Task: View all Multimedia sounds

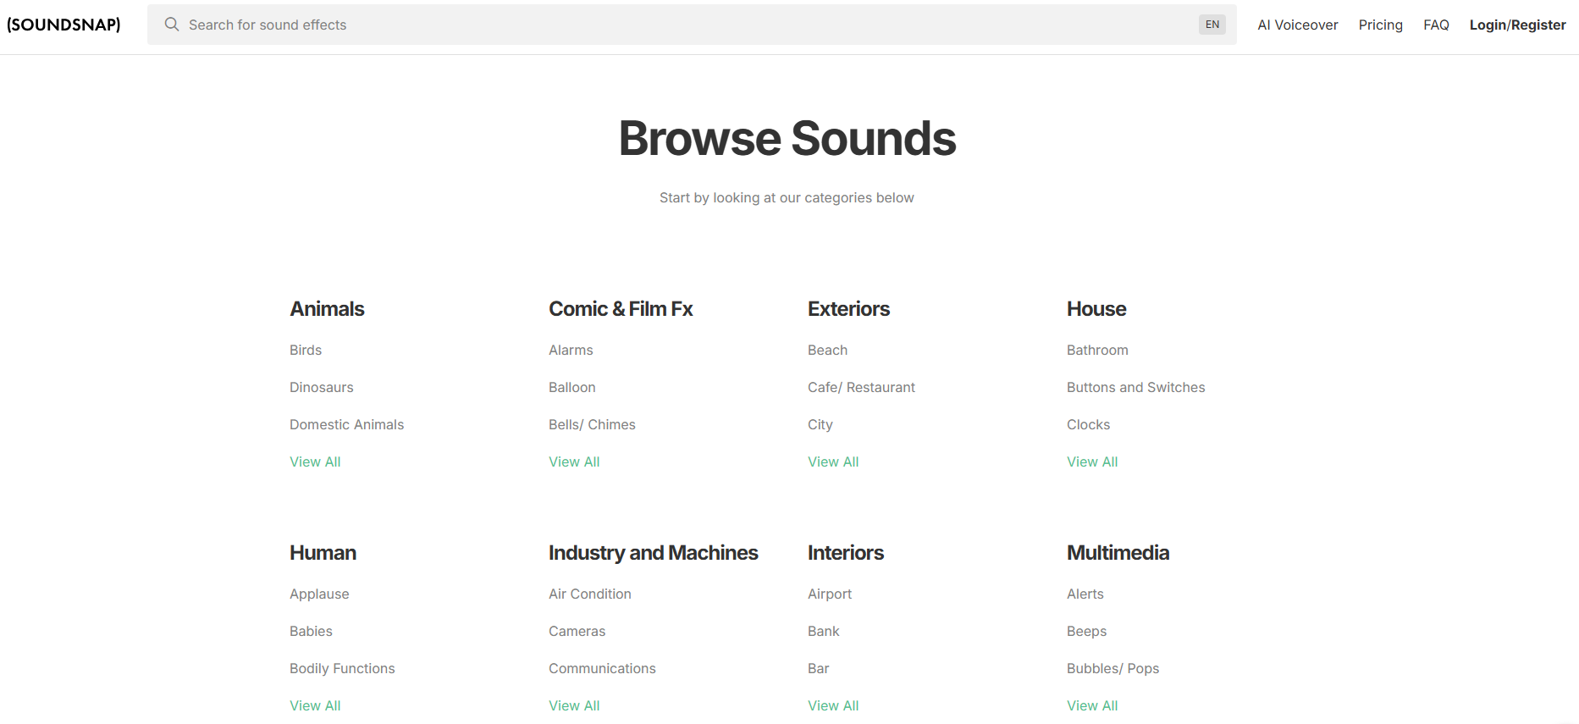Action: tap(1092, 705)
